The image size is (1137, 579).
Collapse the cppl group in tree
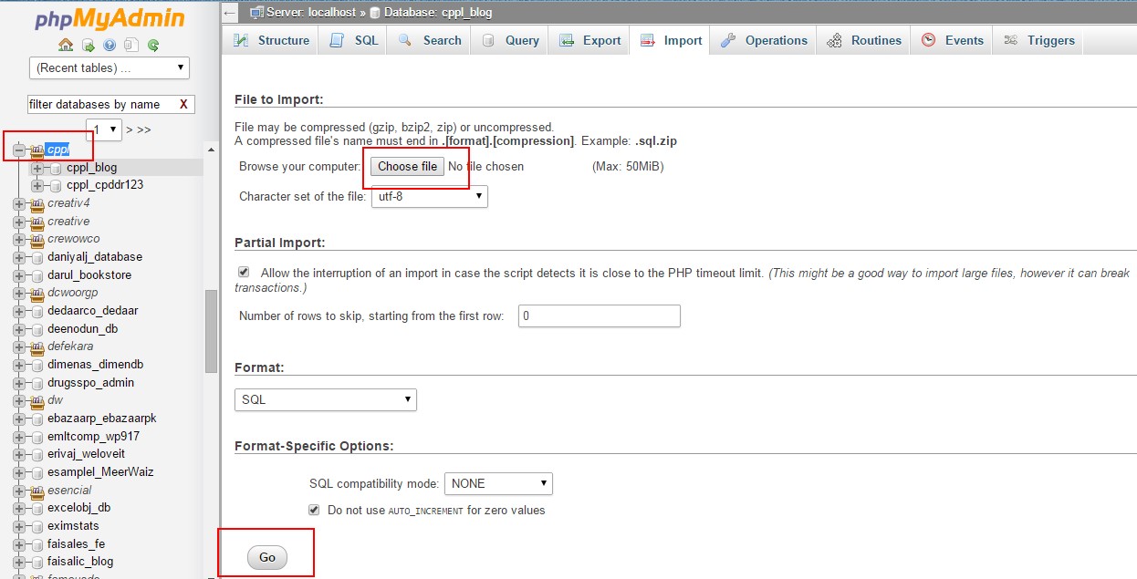click(x=19, y=150)
